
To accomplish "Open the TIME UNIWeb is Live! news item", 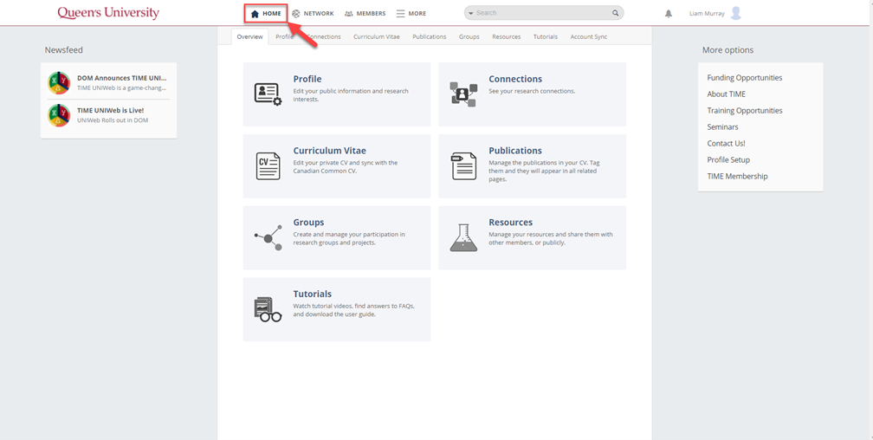I will pyautogui.click(x=110, y=111).
